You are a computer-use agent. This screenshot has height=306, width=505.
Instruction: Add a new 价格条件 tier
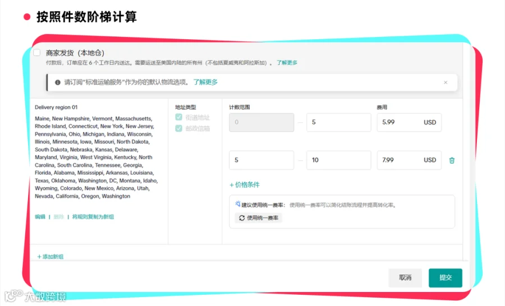pyautogui.click(x=245, y=185)
